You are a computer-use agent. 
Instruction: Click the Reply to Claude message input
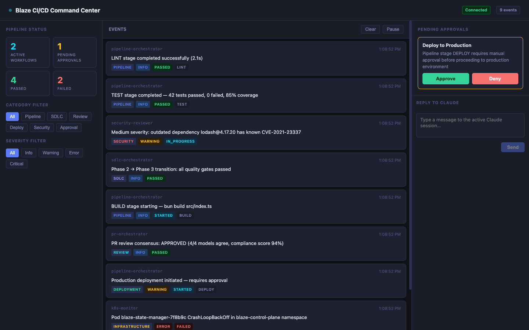point(470,125)
